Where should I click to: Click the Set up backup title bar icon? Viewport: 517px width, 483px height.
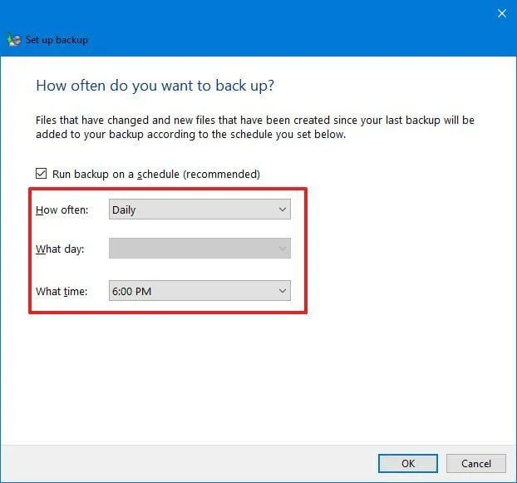tap(12, 39)
